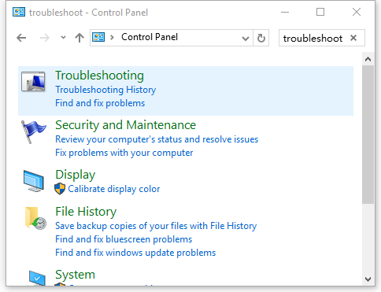This screenshot has height=292, width=381.
Task: Open the File History heading
Action: (86, 212)
